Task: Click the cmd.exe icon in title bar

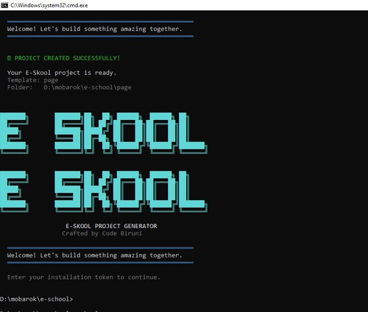Action: pyautogui.click(x=4, y=5)
